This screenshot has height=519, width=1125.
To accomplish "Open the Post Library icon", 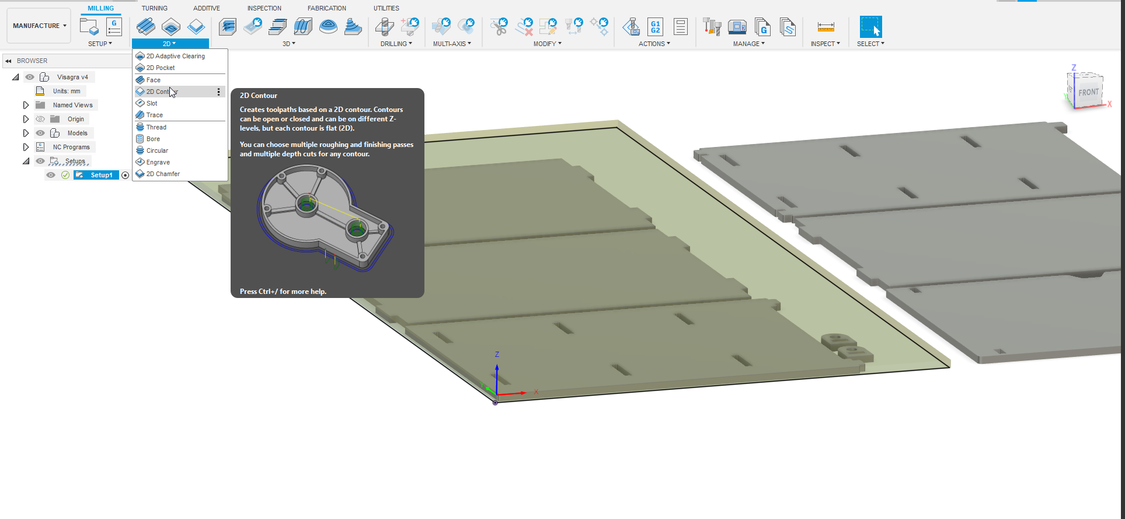I will coord(762,27).
